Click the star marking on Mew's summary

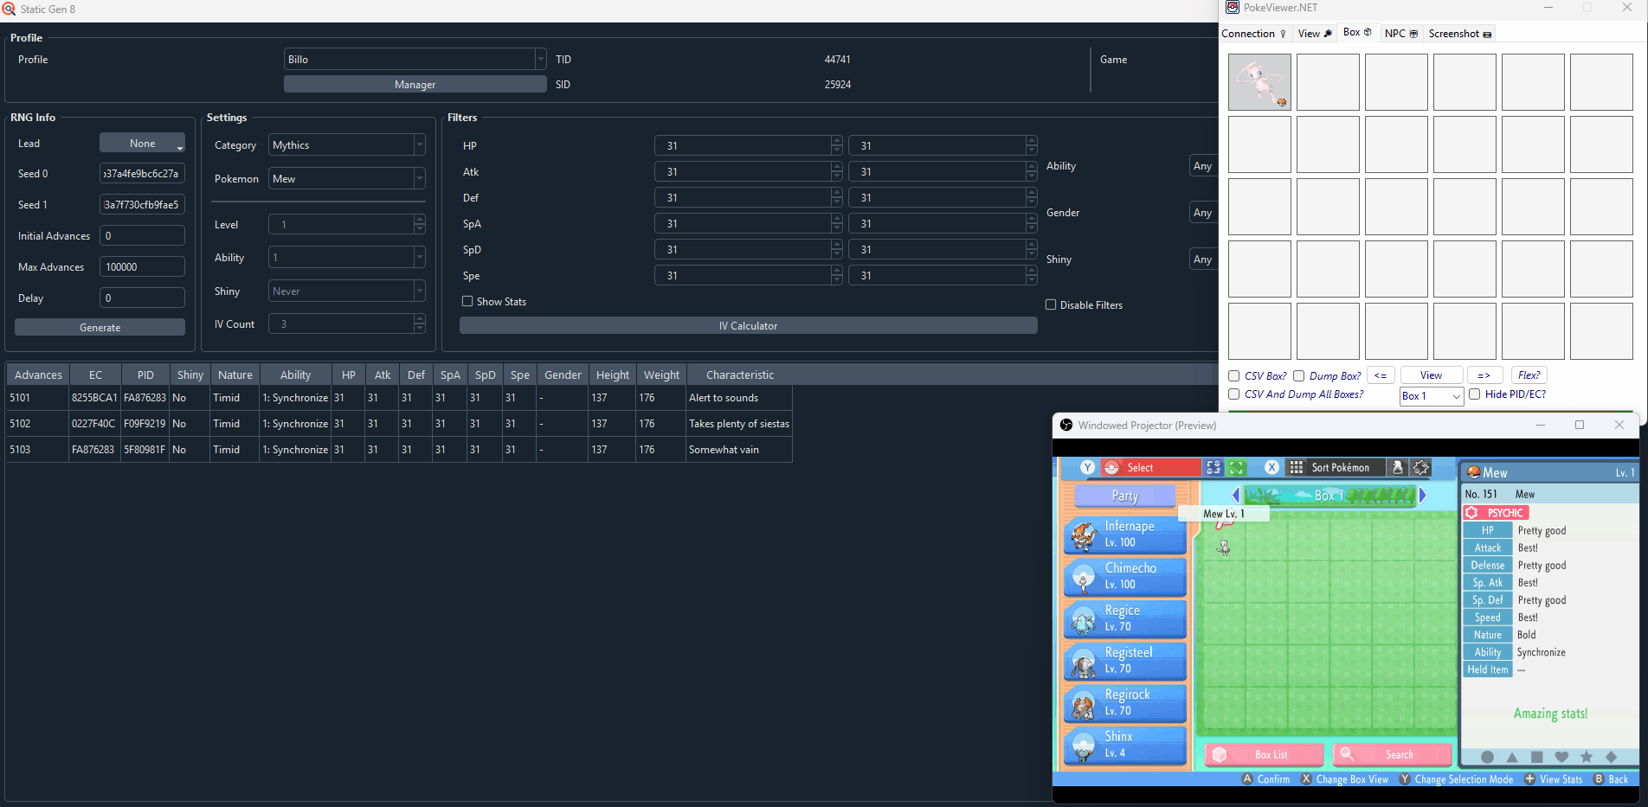[1587, 757]
